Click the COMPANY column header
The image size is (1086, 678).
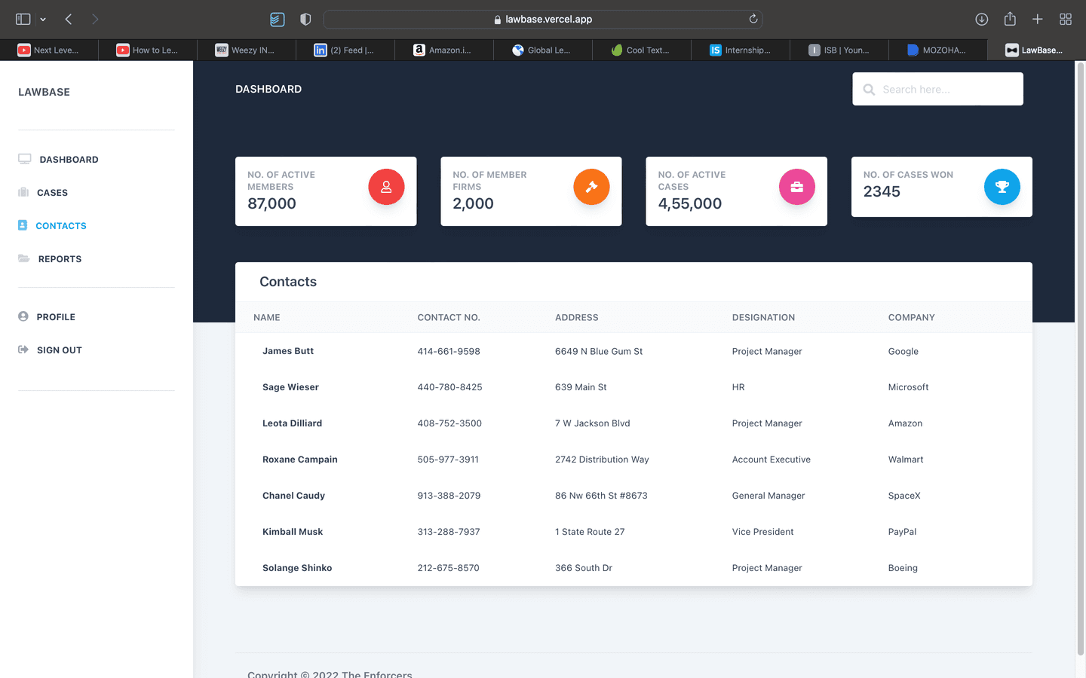coord(911,317)
